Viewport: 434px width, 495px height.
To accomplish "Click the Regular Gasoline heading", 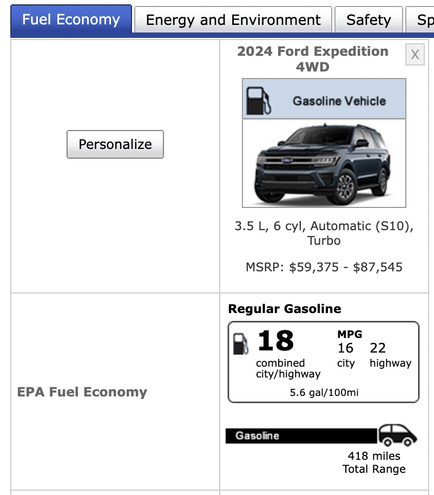I will pos(285,309).
